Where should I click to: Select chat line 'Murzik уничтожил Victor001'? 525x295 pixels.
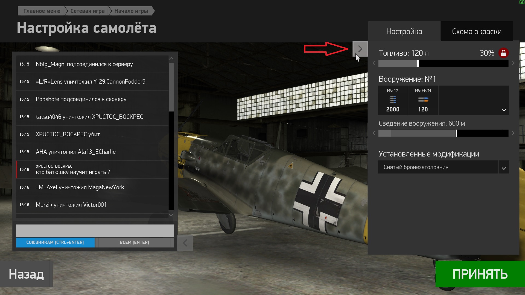[92, 205]
